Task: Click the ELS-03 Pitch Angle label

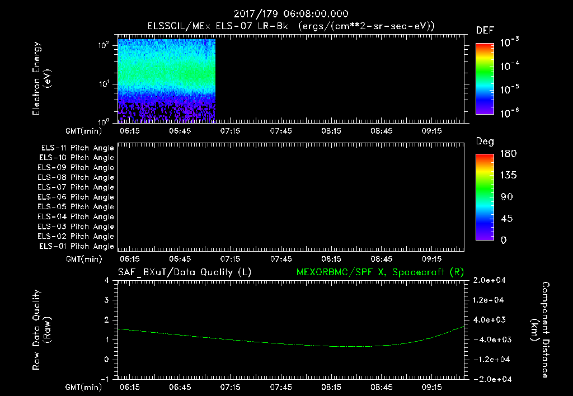Action: click(x=76, y=227)
